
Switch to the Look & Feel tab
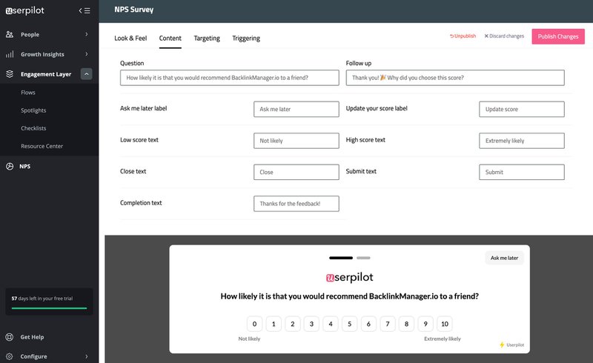(x=130, y=38)
